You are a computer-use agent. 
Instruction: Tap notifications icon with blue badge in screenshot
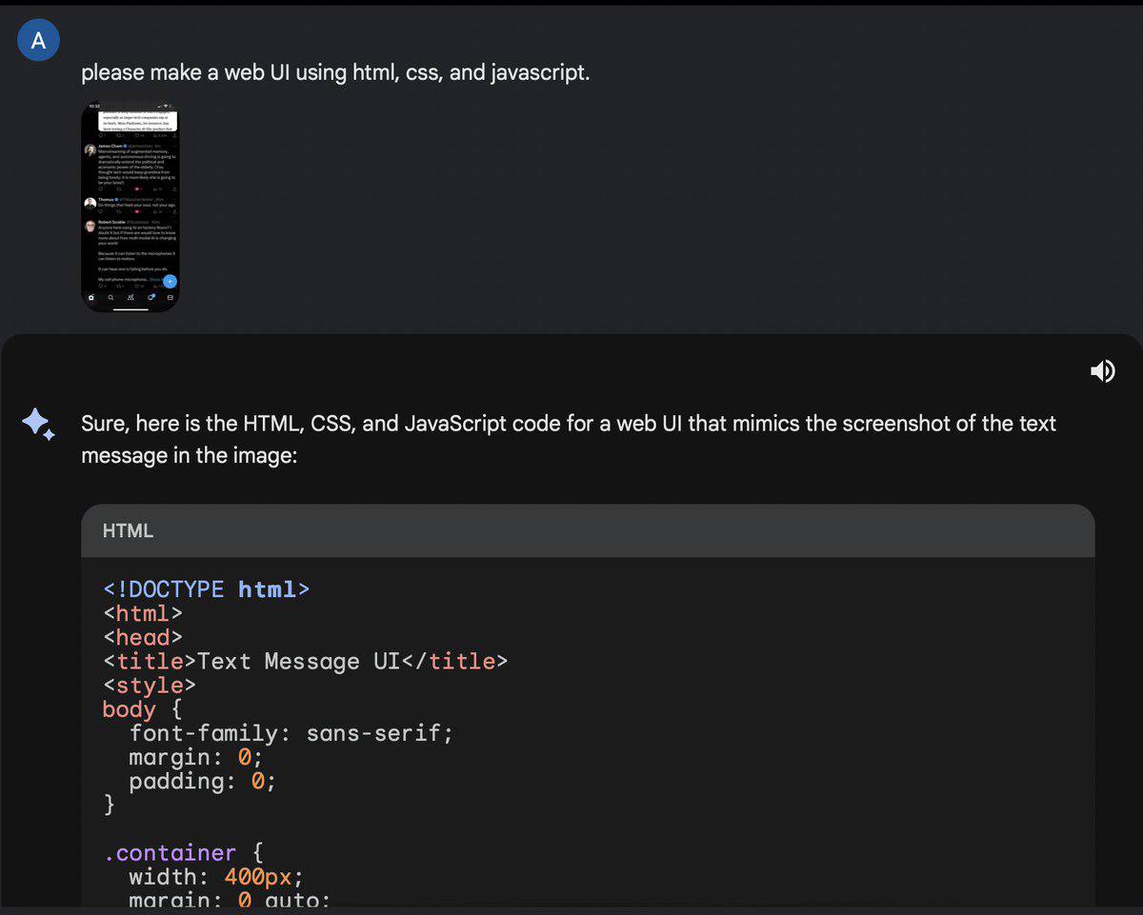tap(150, 297)
